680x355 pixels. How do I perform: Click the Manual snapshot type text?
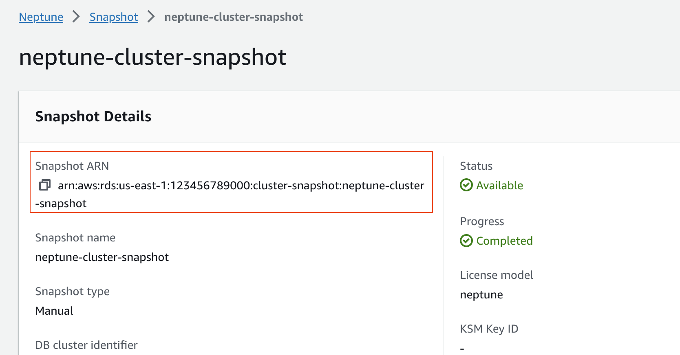(54, 311)
